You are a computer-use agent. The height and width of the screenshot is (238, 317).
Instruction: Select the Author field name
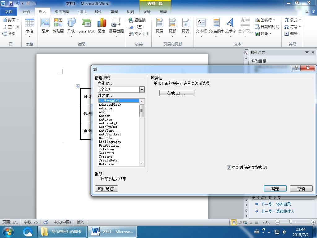point(119,116)
